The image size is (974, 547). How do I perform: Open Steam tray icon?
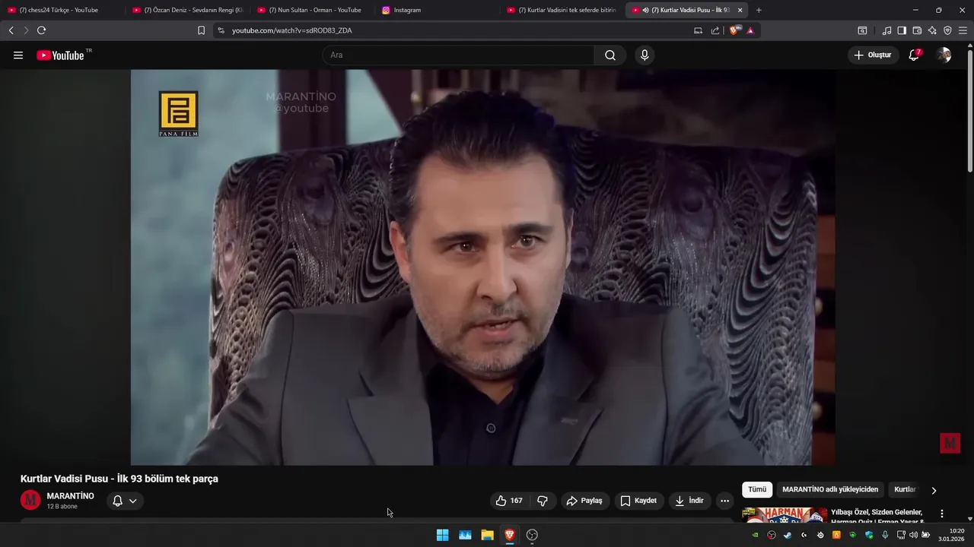click(788, 535)
